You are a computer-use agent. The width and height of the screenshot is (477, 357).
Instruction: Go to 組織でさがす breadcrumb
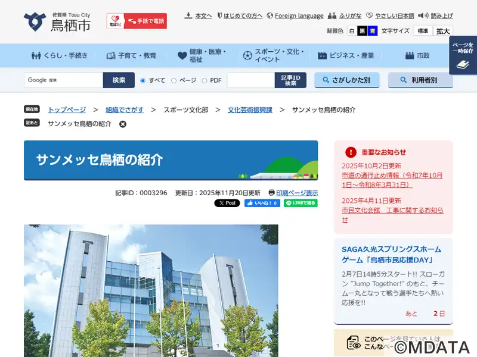point(125,110)
